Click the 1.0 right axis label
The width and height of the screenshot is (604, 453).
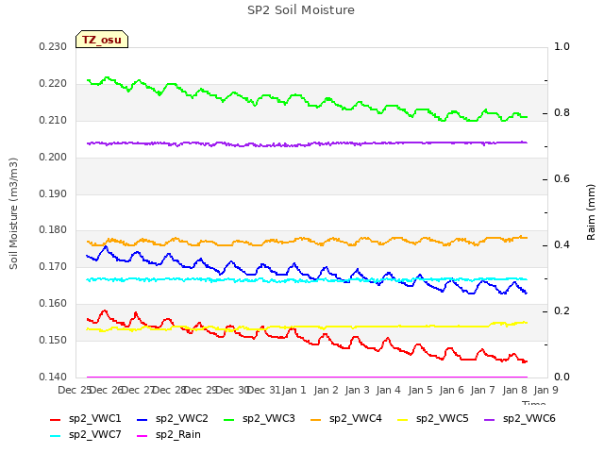click(562, 46)
